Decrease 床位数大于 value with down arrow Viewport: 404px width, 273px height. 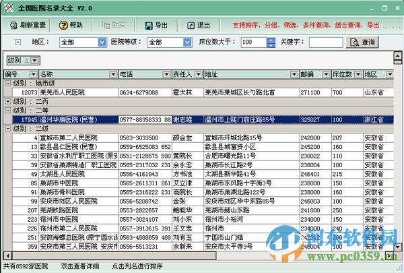[271, 45]
